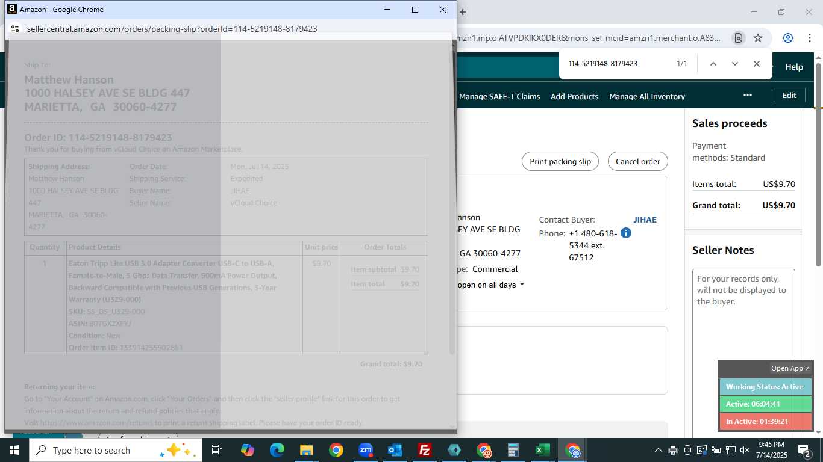Go to previous find result with the up arrow

click(713, 64)
